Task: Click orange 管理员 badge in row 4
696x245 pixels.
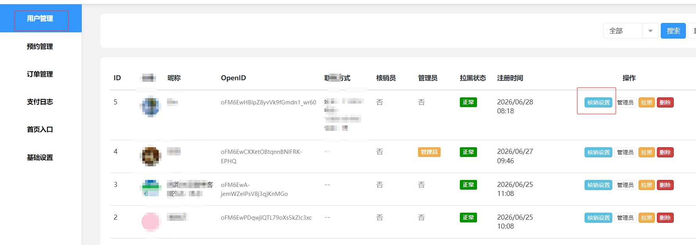Action: click(x=429, y=152)
